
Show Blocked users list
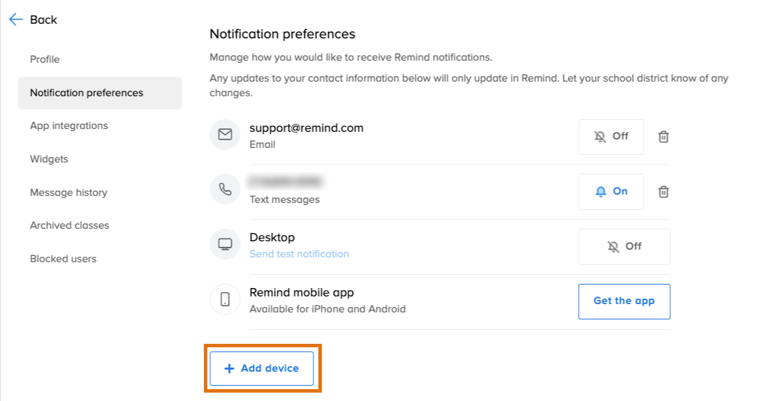(64, 259)
